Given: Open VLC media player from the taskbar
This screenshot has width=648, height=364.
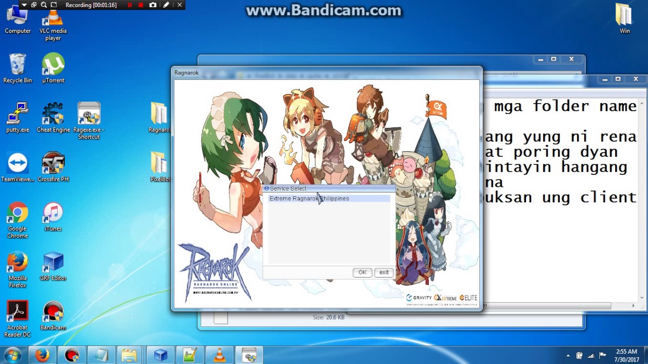Looking at the screenshot, I should click(x=220, y=355).
